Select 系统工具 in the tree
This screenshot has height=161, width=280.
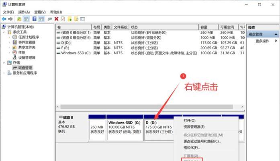(20, 32)
